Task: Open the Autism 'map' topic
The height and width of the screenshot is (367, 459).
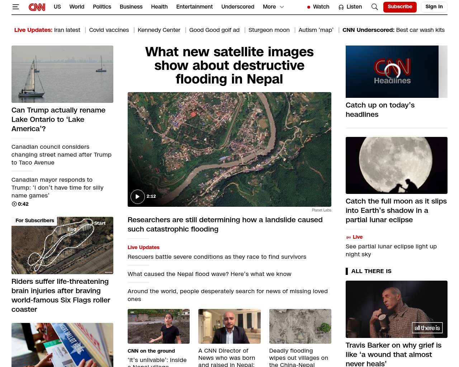Action: tap(316, 30)
